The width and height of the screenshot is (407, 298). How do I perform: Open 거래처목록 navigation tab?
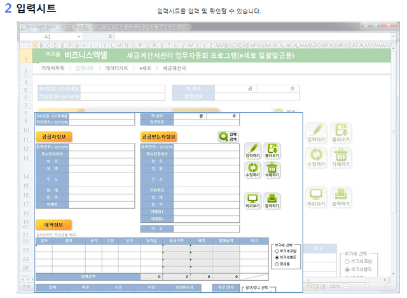pyautogui.click(x=52, y=68)
